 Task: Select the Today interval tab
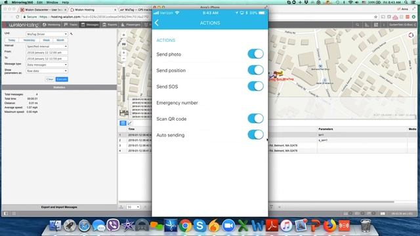12,40
